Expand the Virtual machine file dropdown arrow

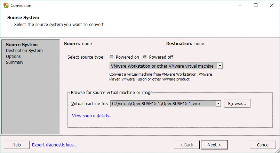pos(218,103)
